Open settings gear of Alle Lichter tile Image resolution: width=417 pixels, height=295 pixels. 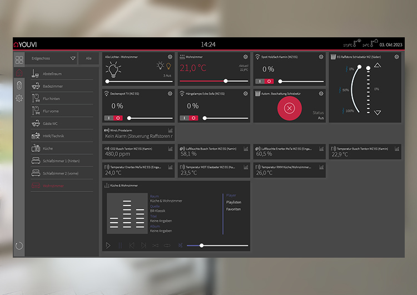[170, 57]
